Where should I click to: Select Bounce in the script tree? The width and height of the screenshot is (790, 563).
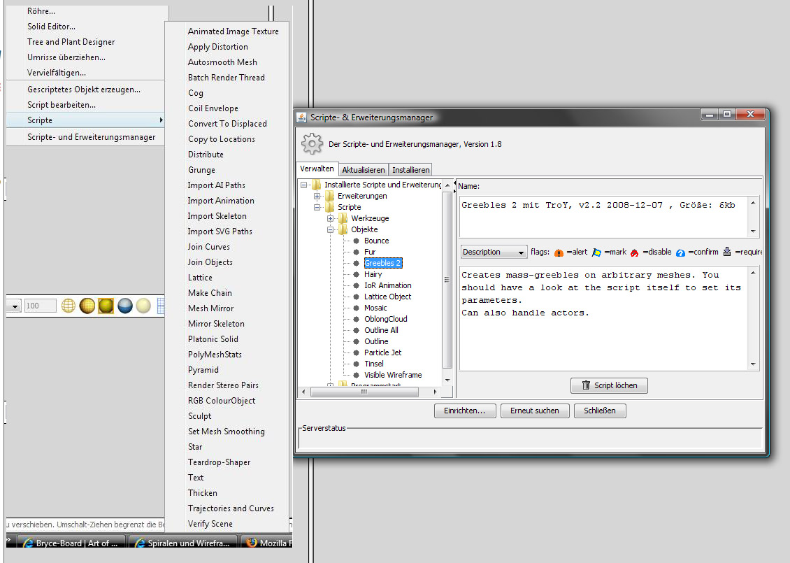(376, 241)
